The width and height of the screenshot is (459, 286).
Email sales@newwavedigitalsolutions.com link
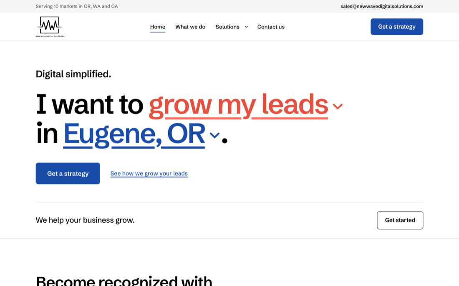coord(382,6)
